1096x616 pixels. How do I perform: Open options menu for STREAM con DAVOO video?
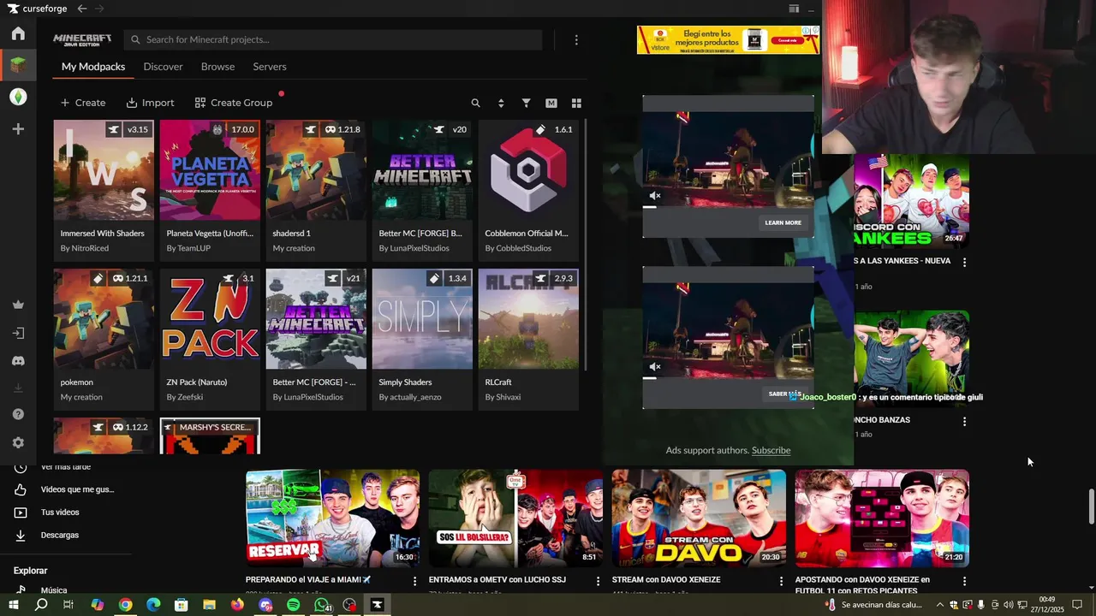click(x=781, y=581)
